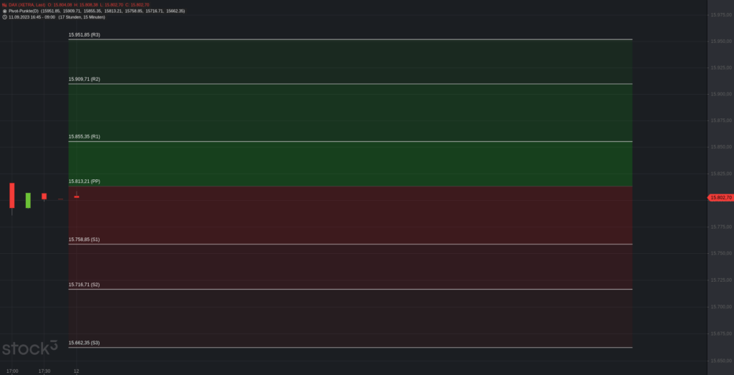The width and height of the screenshot is (734, 375).
Task: Click the 17:30 time axis marker
Action: click(44, 371)
